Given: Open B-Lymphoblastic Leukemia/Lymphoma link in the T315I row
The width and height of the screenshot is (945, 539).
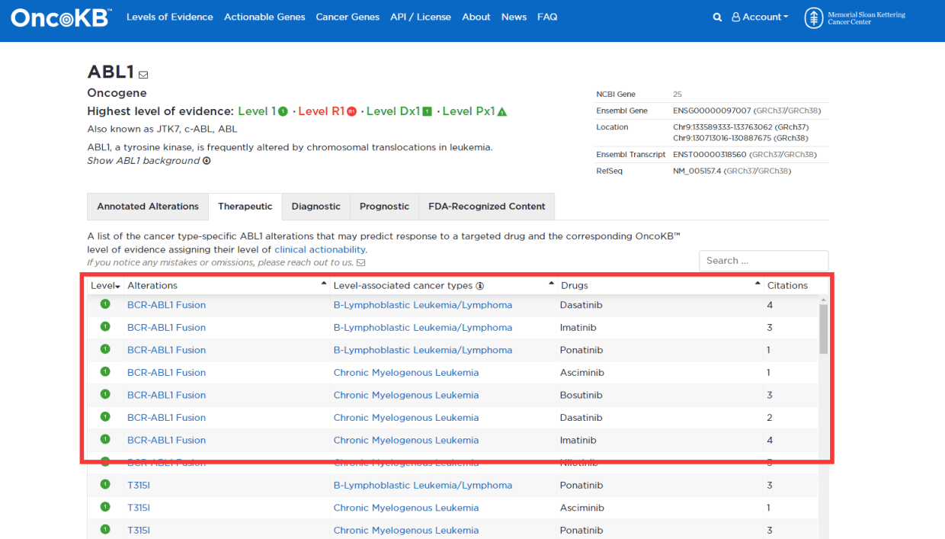Looking at the screenshot, I should click(x=423, y=485).
